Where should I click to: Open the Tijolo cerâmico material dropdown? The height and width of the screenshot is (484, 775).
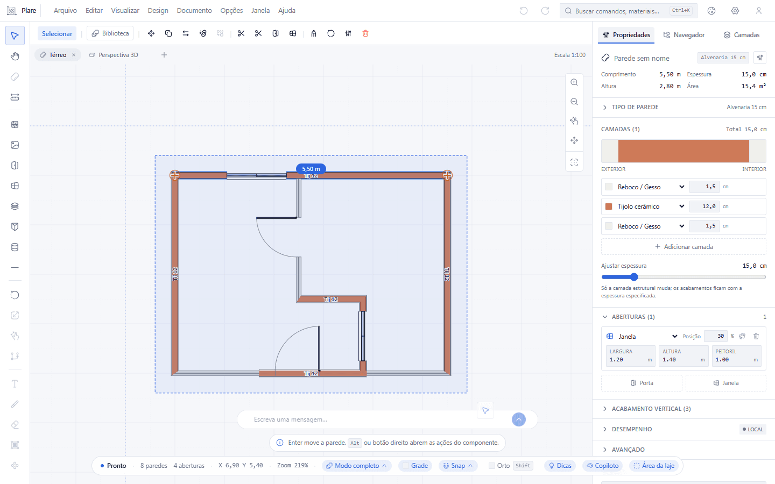(651, 207)
